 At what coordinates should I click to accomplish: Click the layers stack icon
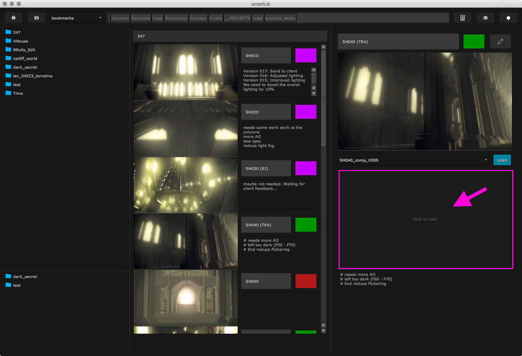485,18
